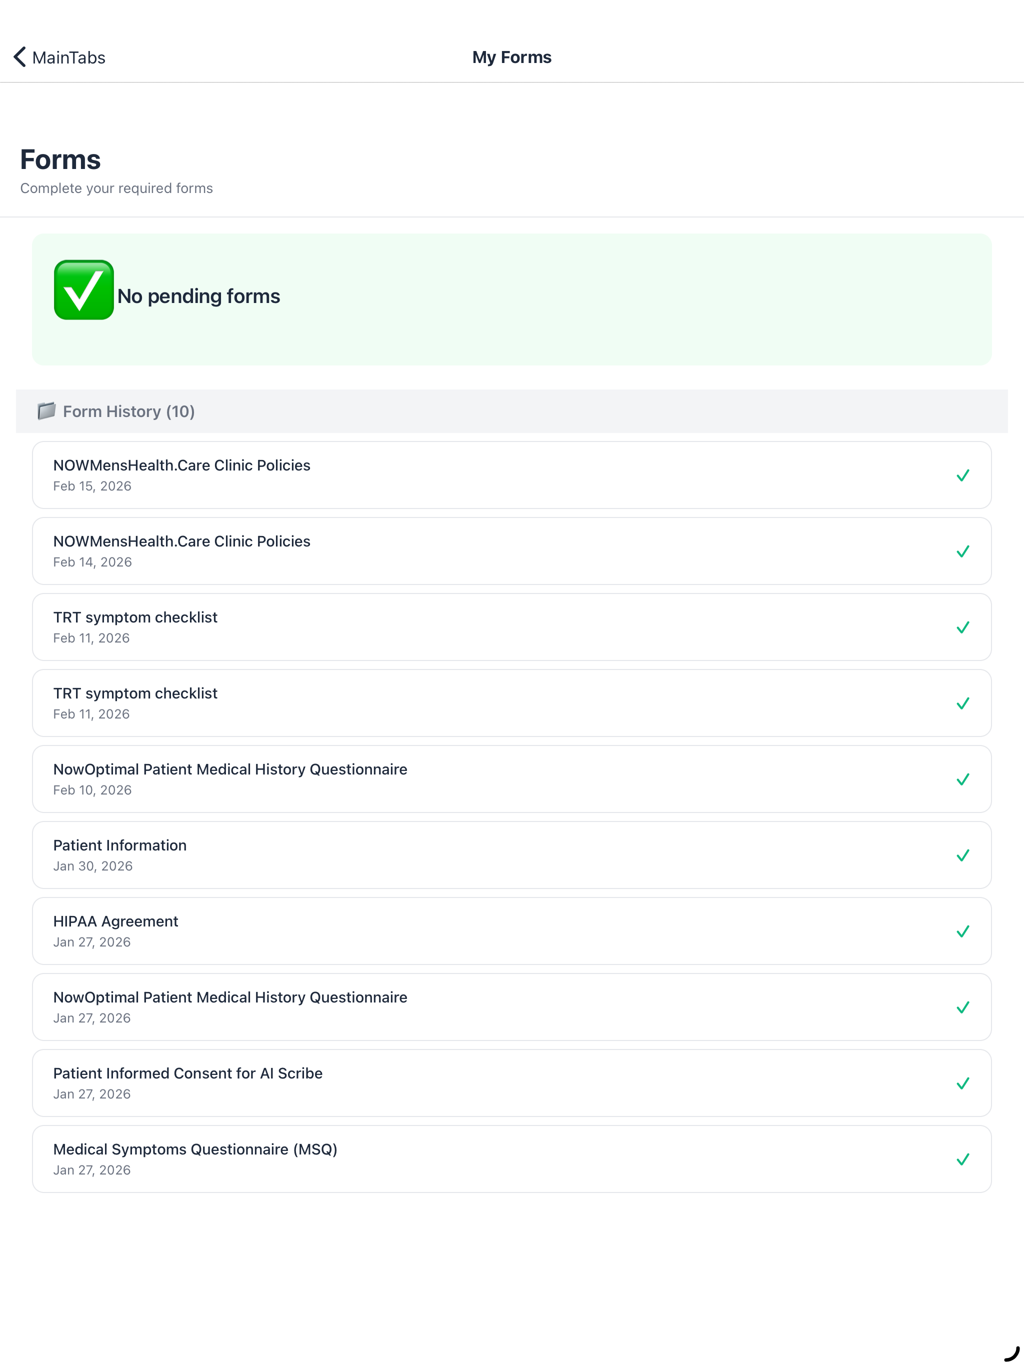This screenshot has height=1366, width=1024.
Task: Tap the back chevron next to MainTabs
Action: pos(20,57)
